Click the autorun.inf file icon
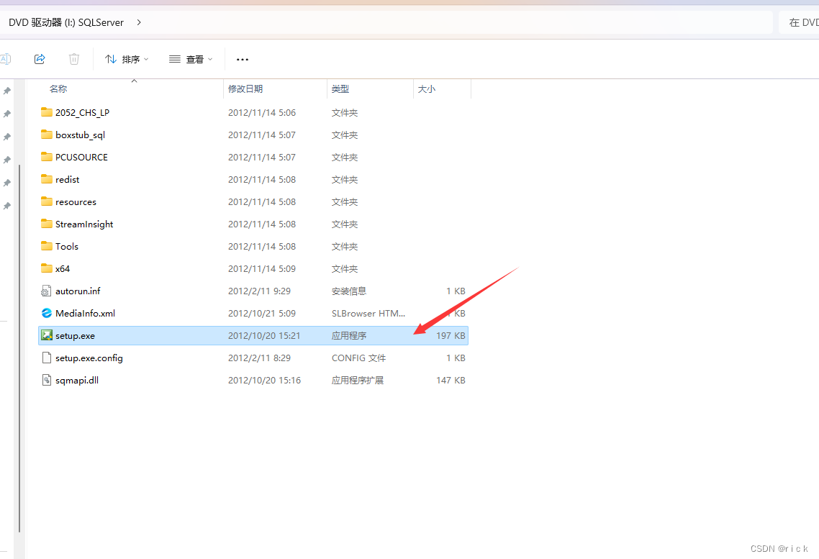The image size is (819, 559). pos(45,291)
